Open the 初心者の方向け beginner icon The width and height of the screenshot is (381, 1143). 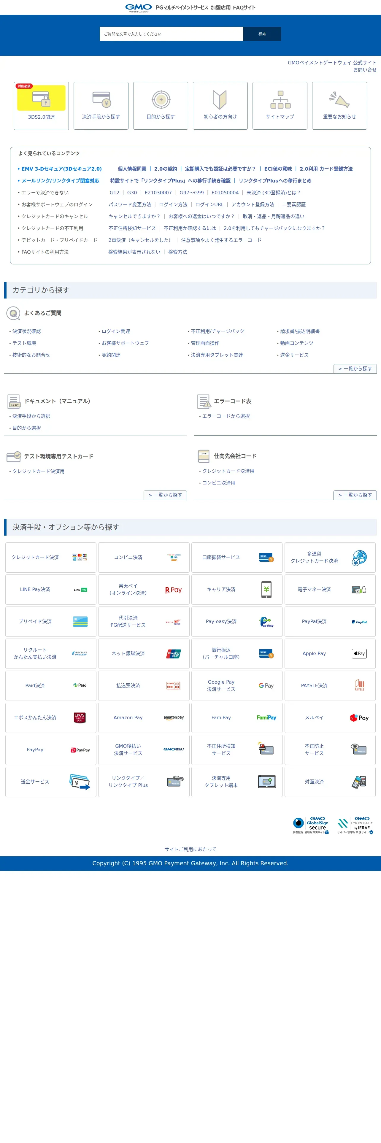(x=220, y=99)
